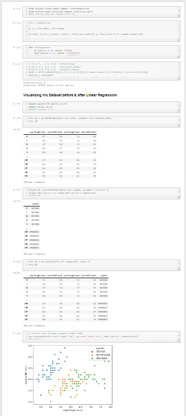The height and width of the screenshot is (416, 186).
Task: Click 'sepal length (cm)' header in Out[6] table
Action: 38,132
